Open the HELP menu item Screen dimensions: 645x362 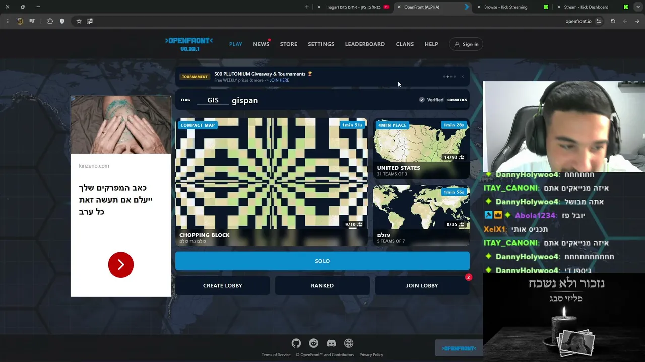point(431,44)
